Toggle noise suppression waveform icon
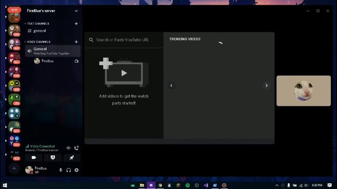The height and width of the screenshot is (189, 337). click(68, 148)
